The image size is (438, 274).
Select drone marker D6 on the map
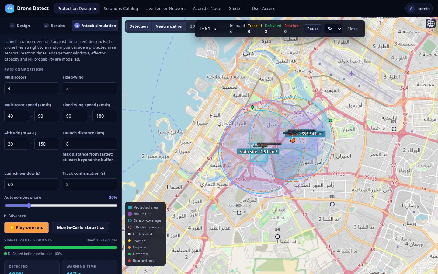(x=239, y=213)
